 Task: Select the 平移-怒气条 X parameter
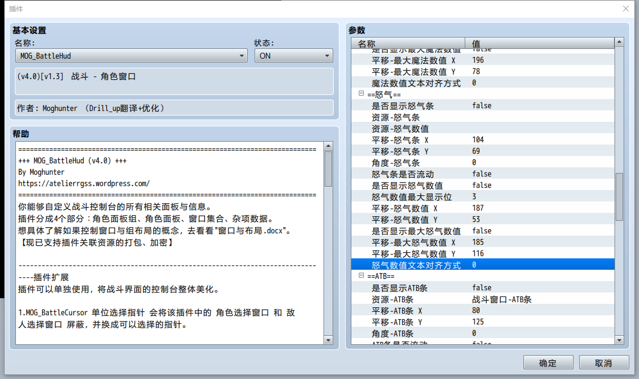point(483,140)
